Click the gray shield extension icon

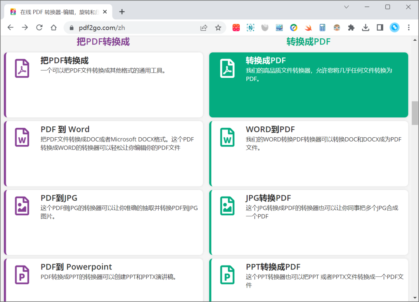(265, 28)
